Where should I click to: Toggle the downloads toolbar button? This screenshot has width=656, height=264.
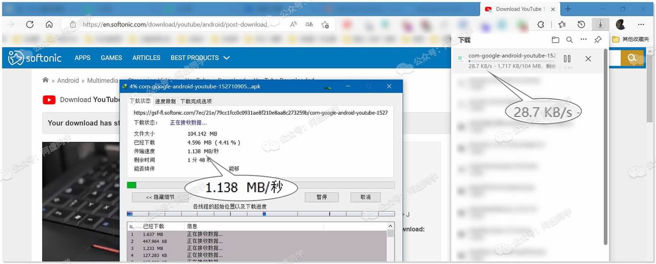click(x=601, y=25)
